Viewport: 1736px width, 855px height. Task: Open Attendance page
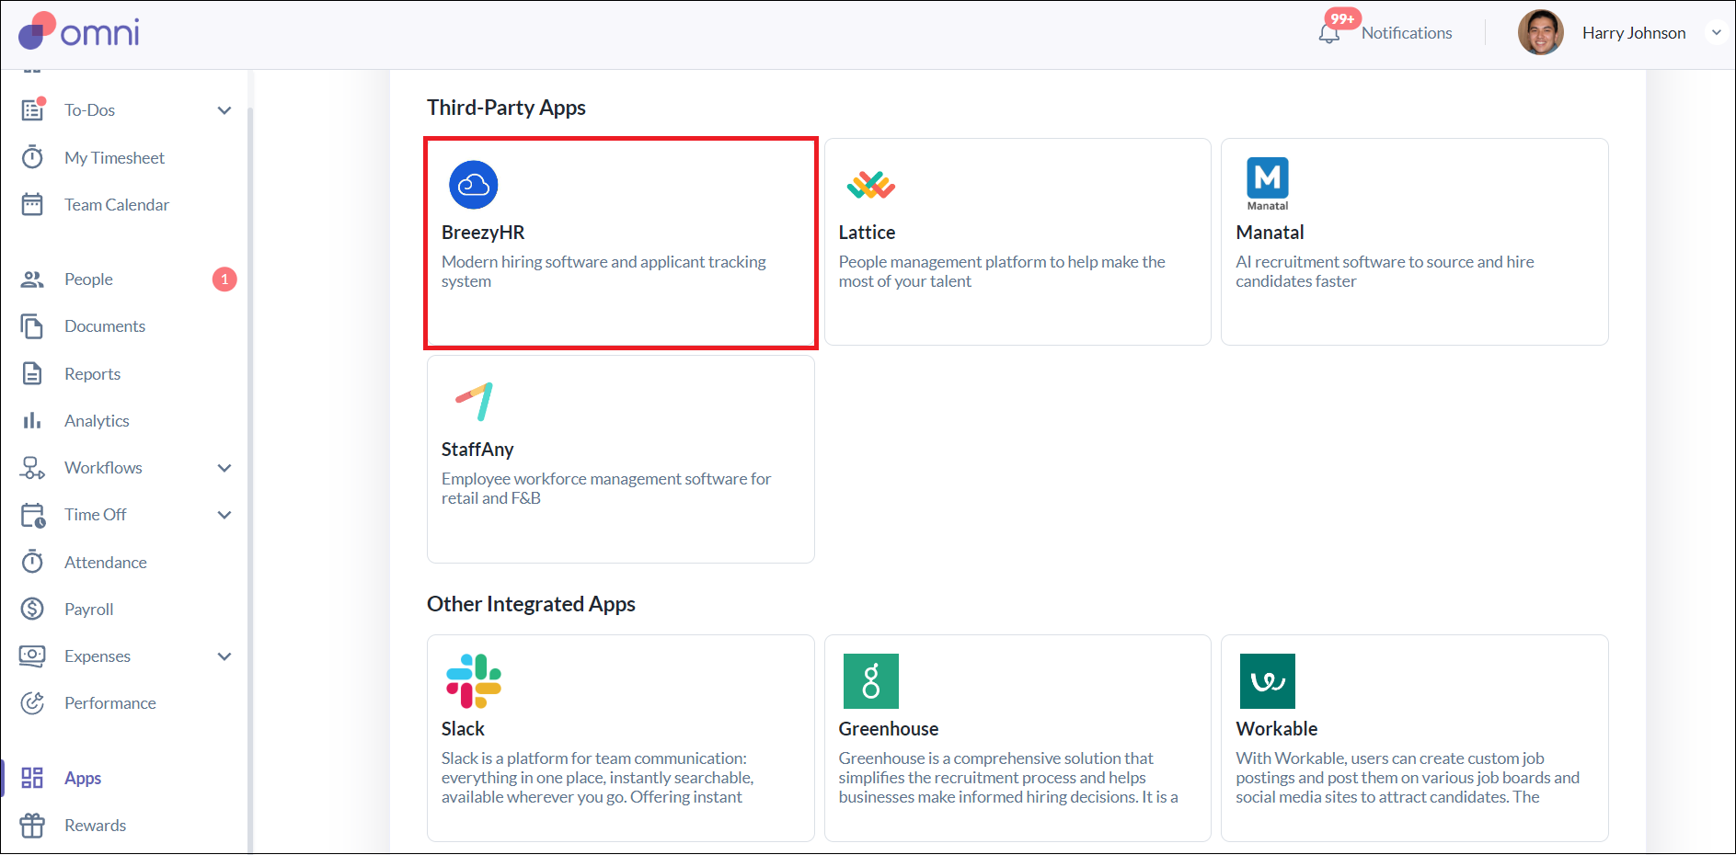coord(106,563)
